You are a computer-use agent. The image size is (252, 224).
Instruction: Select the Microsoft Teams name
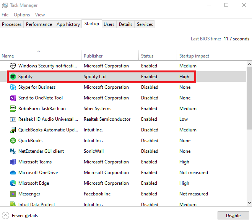(35, 162)
